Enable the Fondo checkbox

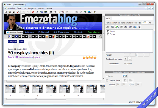point(107,76)
